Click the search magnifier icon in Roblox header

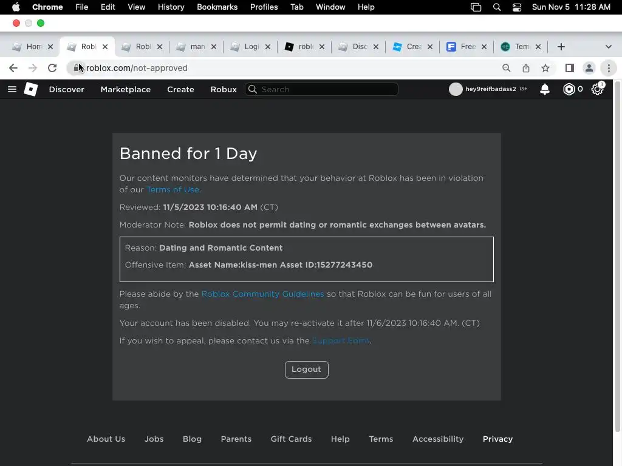tap(252, 89)
